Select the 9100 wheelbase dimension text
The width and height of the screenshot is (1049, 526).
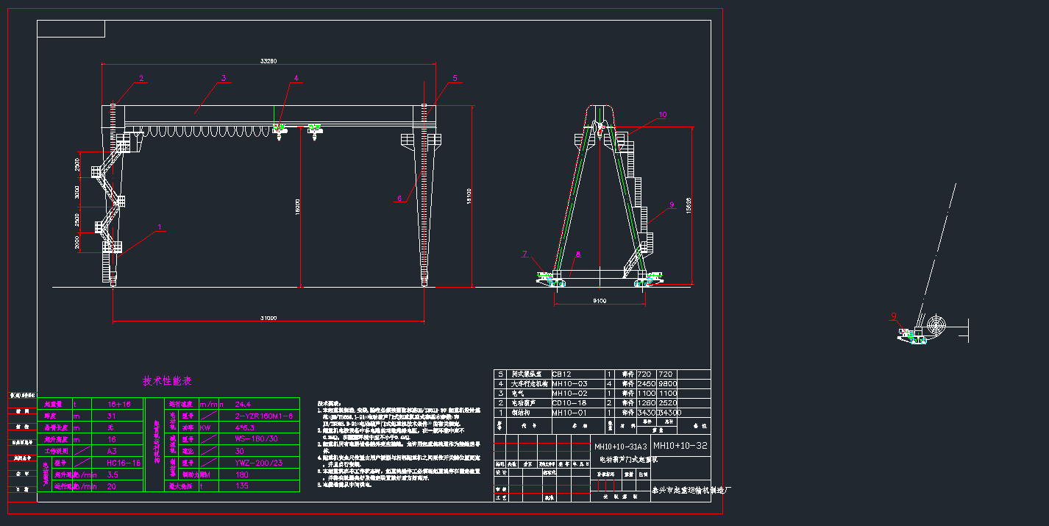click(x=600, y=301)
